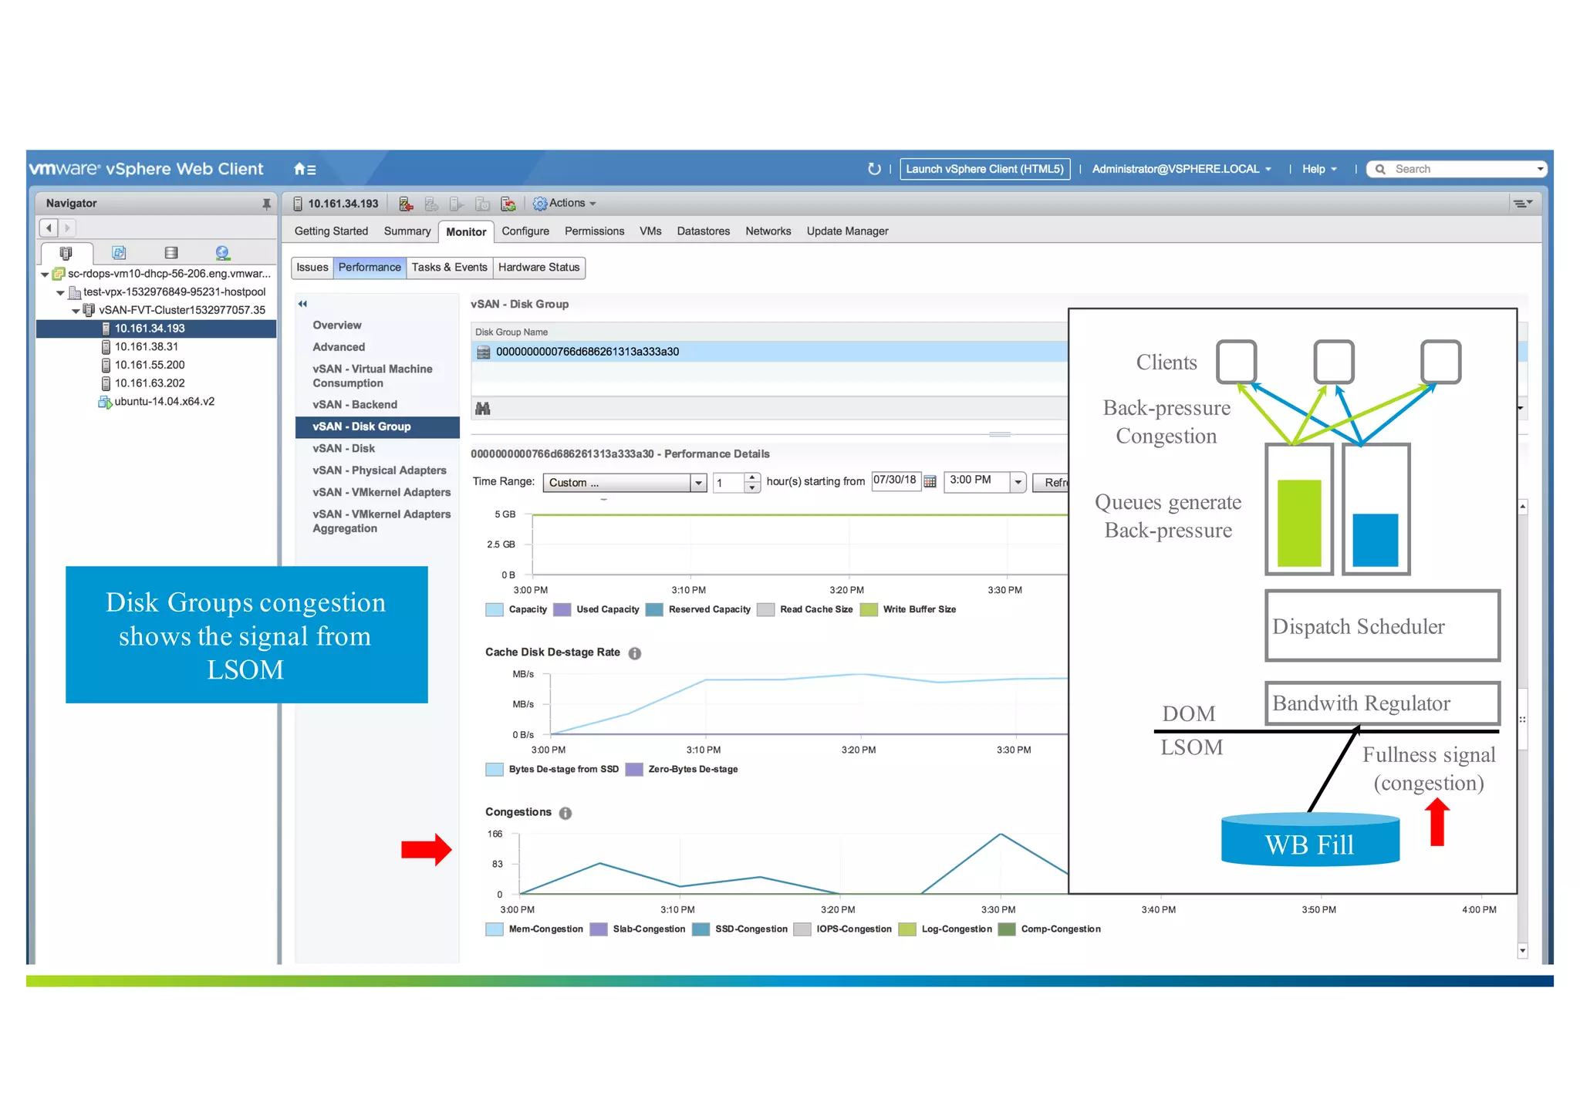This screenshot has height=1116, width=1580.
Task: Collapse the performance side menu with double arrow
Action: pyautogui.click(x=302, y=304)
